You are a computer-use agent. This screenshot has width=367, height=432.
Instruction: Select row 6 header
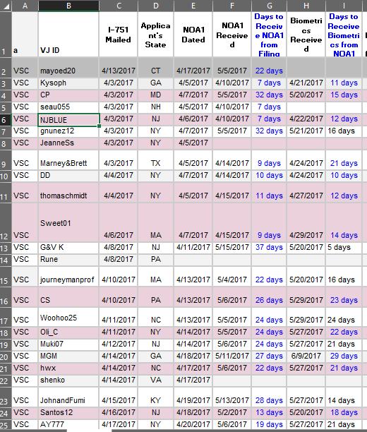pos(6,120)
